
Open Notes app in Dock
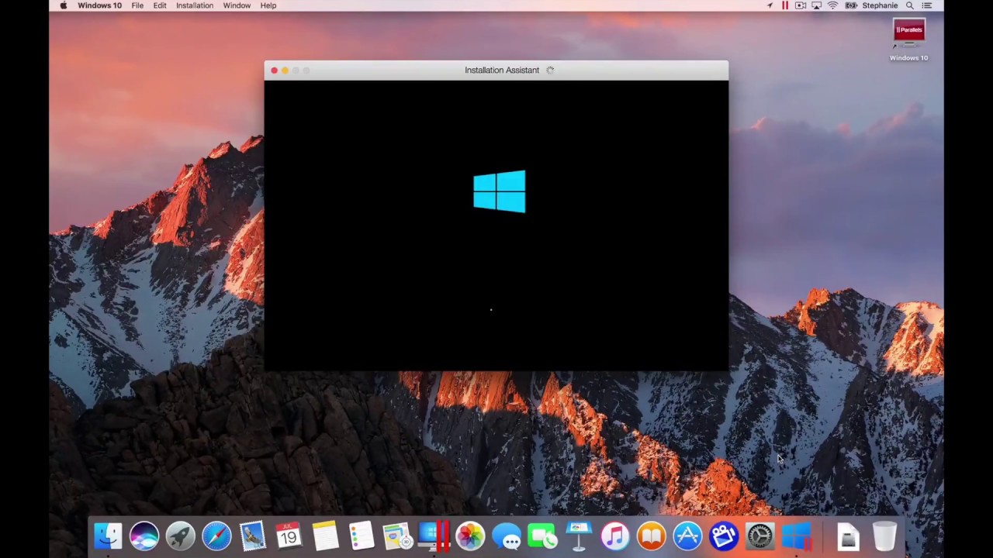(325, 536)
